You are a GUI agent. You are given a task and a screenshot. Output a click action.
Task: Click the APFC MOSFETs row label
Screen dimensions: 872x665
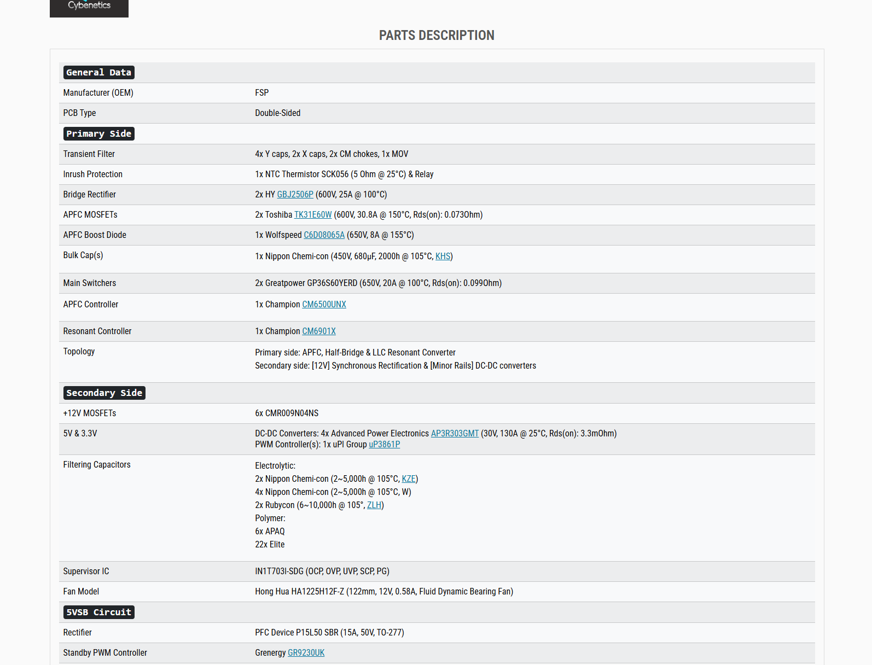(90, 215)
